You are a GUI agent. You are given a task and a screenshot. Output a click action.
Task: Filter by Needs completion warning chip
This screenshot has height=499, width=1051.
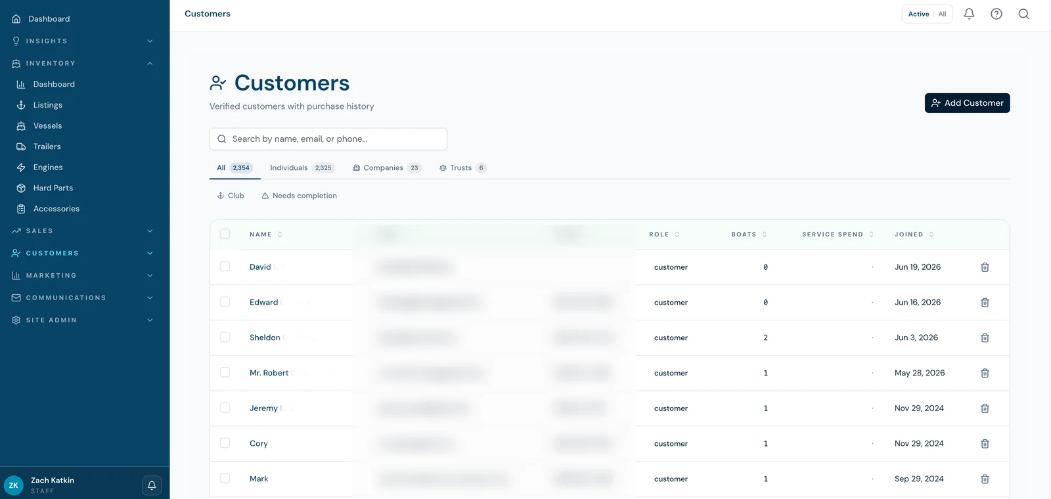pos(299,196)
